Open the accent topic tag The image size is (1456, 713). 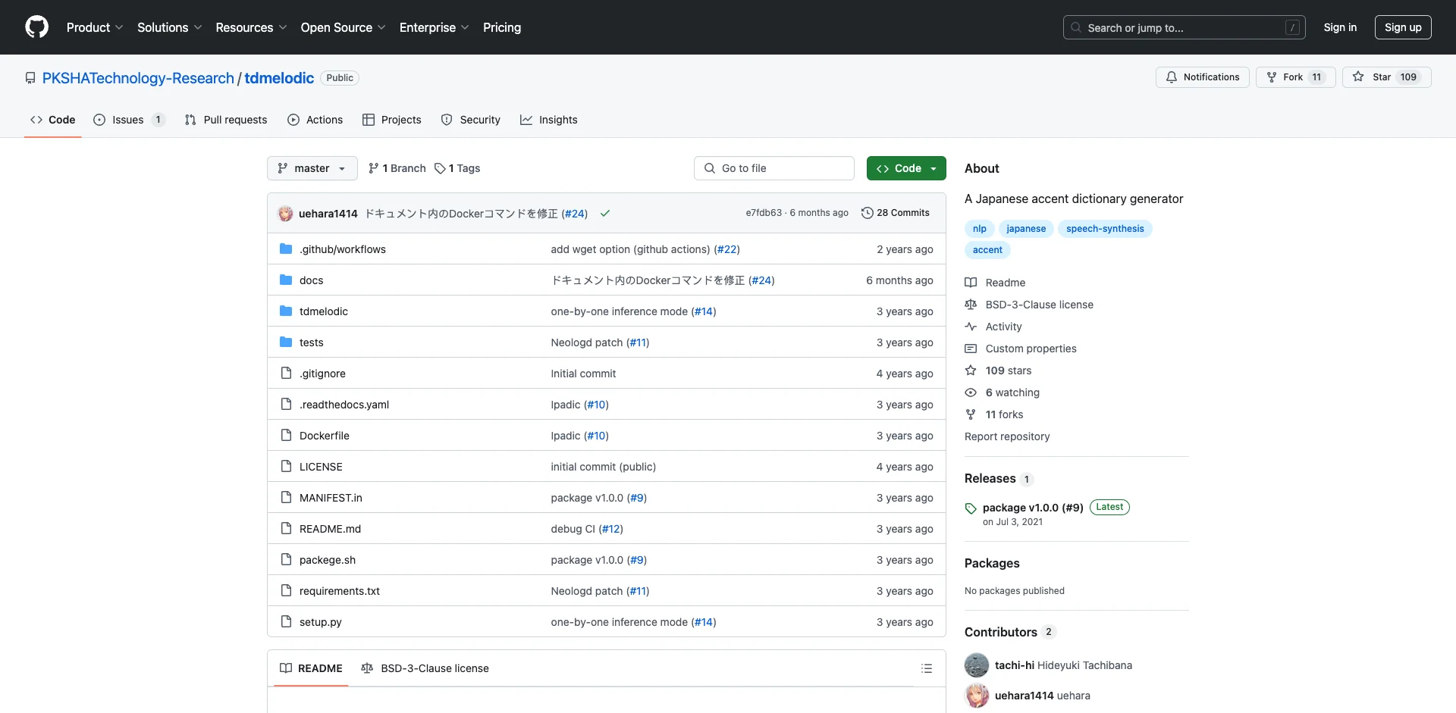(x=987, y=250)
